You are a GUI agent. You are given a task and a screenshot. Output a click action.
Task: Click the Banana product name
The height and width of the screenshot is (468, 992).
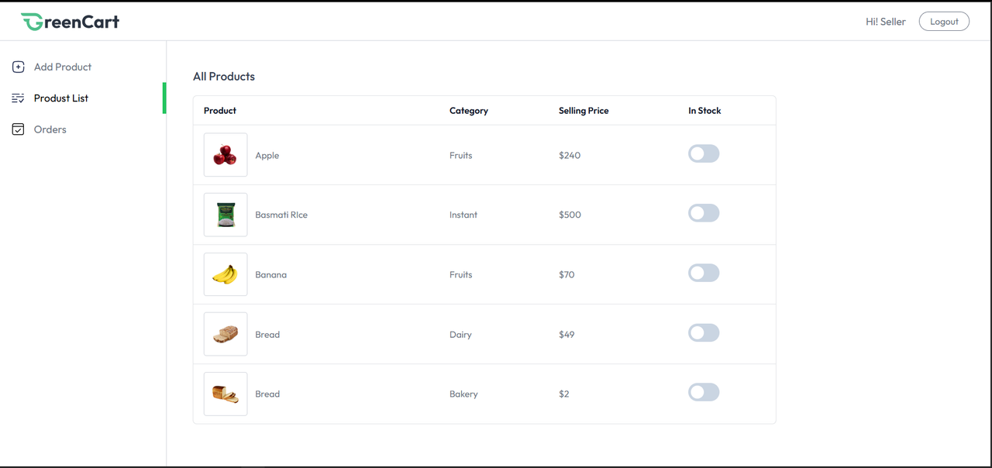tap(271, 275)
